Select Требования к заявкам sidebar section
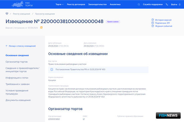The height and width of the screenshot is (122, 184). click(x=17, y=84)
